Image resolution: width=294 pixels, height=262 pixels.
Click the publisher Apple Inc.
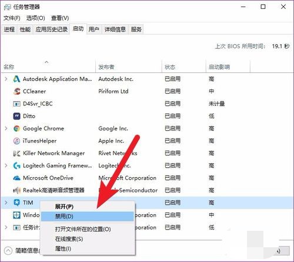pyautogui.click(x=111, y=141)
